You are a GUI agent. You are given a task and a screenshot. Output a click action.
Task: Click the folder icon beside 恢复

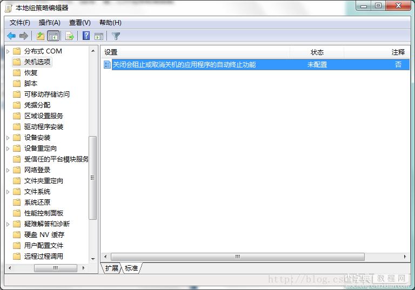[x=17, y=73]
